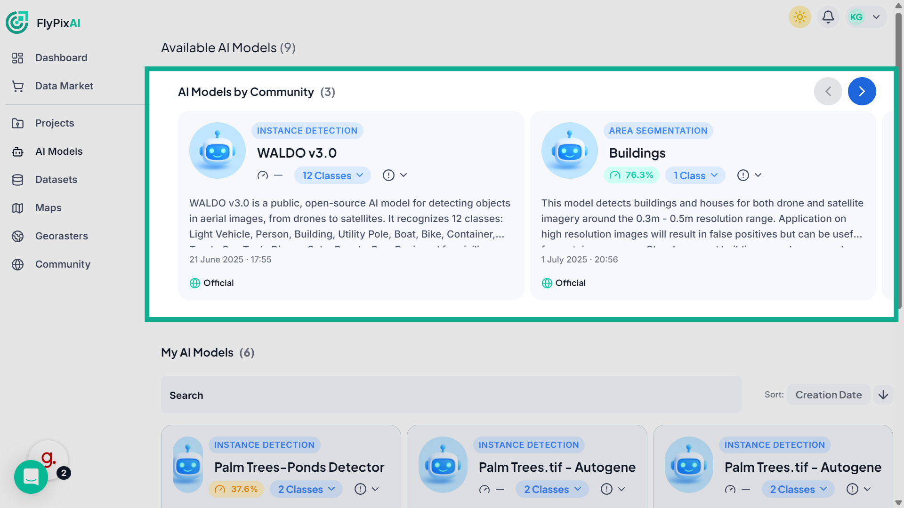Click 1 July 2025 · 20:56 timestamp
The image size is (904, 508).
580,260
